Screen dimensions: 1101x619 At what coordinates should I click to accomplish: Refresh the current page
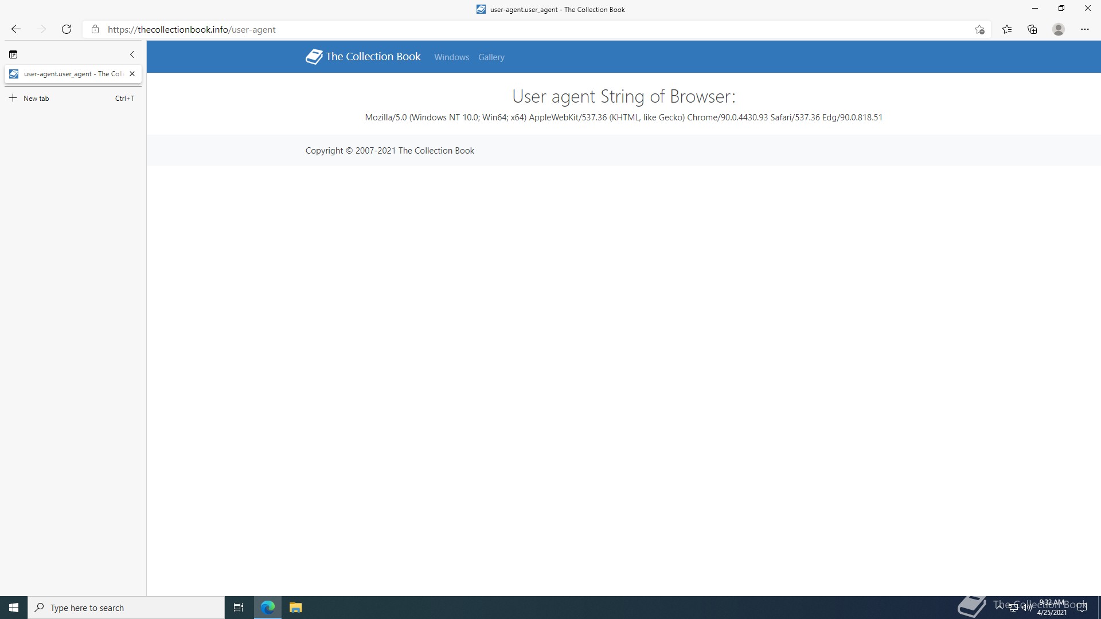point(67,29)
